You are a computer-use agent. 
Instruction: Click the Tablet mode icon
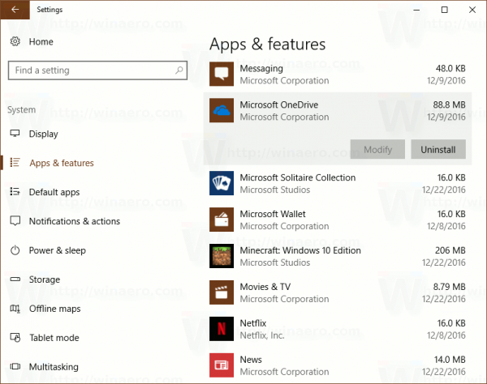coord(15,338)
